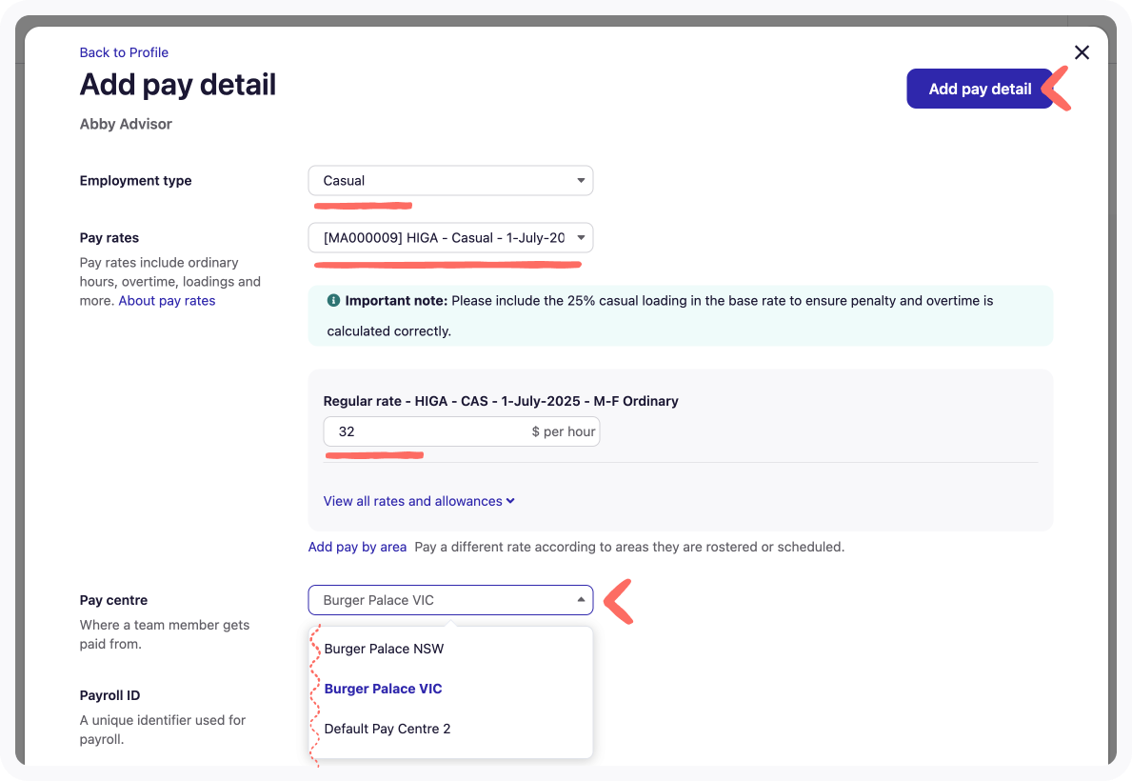
Task: Click the up-caret in Pay centre field
Action: click(x=581, y=600)
